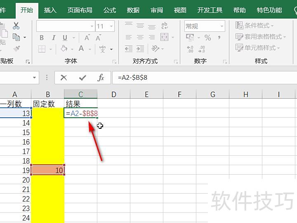
Task: Open 套用表格格式 menu
Action: (261, 37)
